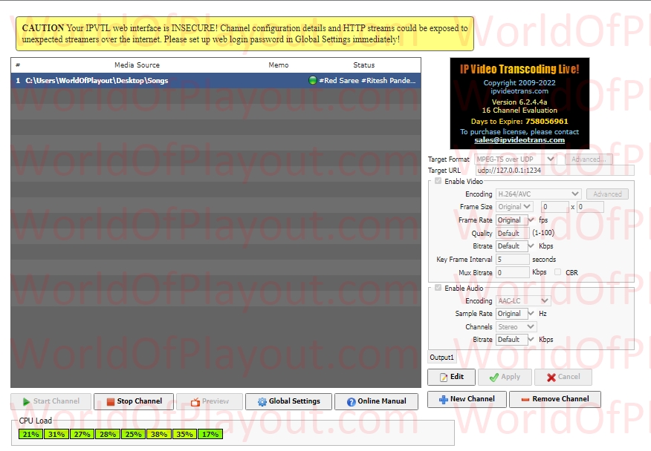Click the green play icon on Start Channel
Image resolution: width=651 pixels, height=451 pixels.
27,402
